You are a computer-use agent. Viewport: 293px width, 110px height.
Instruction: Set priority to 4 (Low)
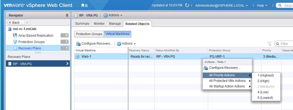pos(266,92)
